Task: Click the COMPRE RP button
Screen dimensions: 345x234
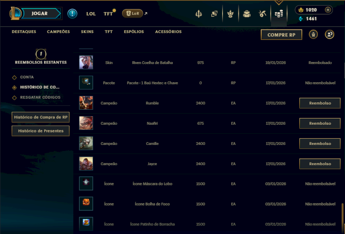Action: (282, 35)
